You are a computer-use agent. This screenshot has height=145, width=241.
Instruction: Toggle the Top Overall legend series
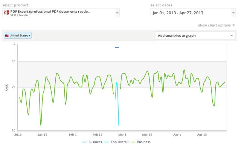(x=116, y=142)
